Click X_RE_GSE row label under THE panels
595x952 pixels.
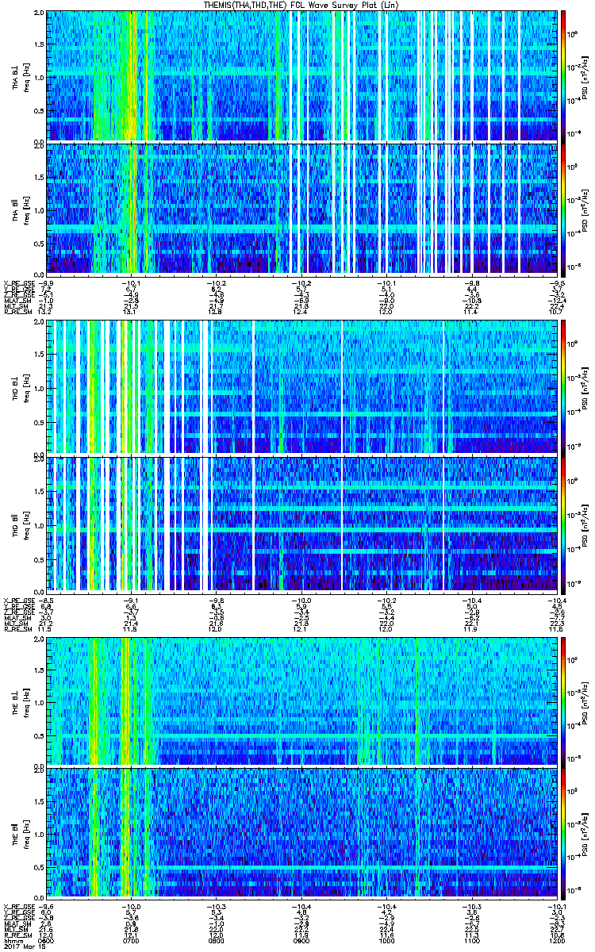pyautogui.click(x=19, y=907)
